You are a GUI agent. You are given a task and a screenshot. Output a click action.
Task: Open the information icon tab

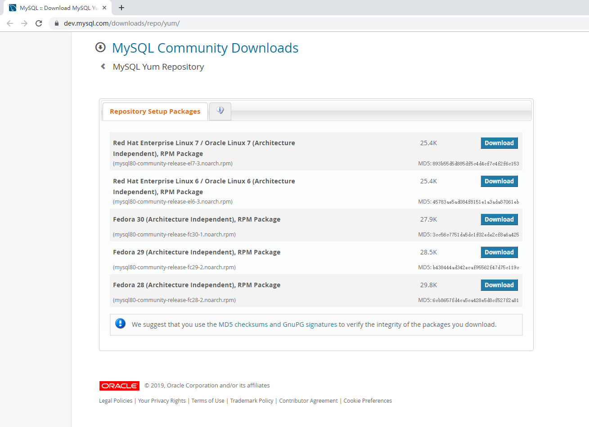220,111
